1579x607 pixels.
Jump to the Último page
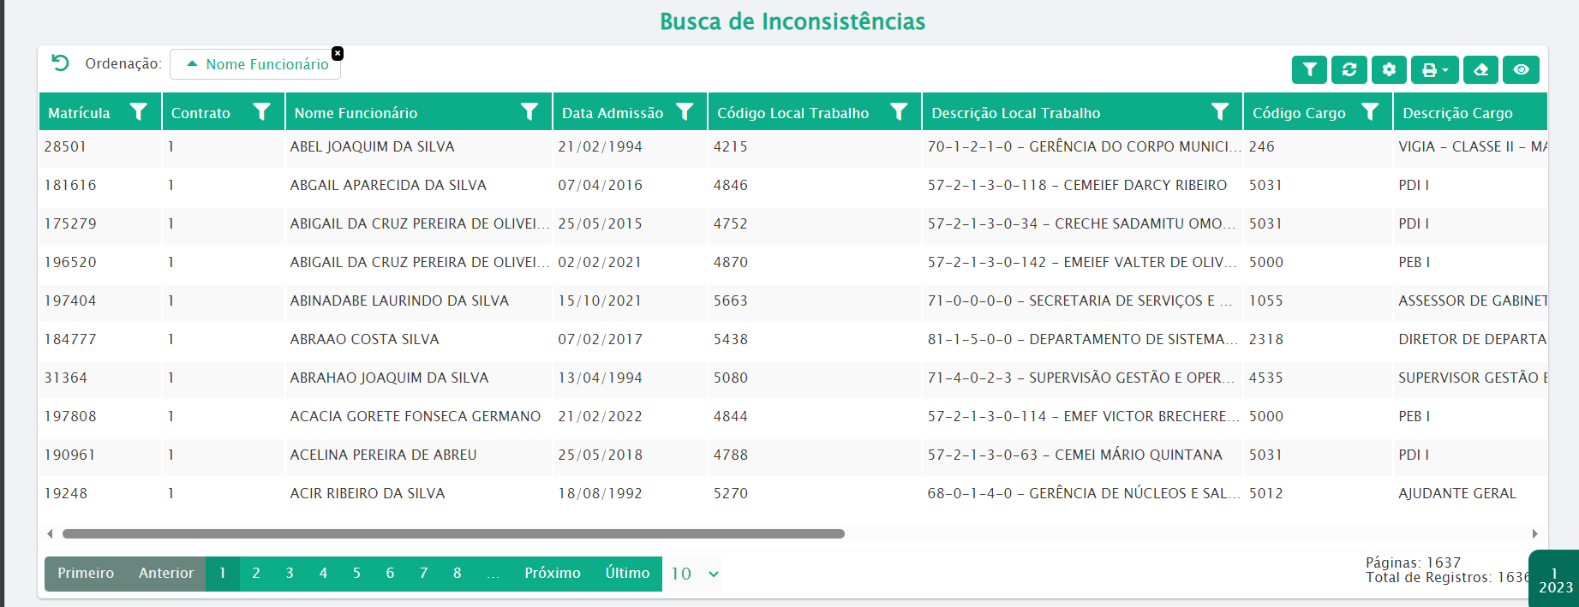[x=627, y=574]
